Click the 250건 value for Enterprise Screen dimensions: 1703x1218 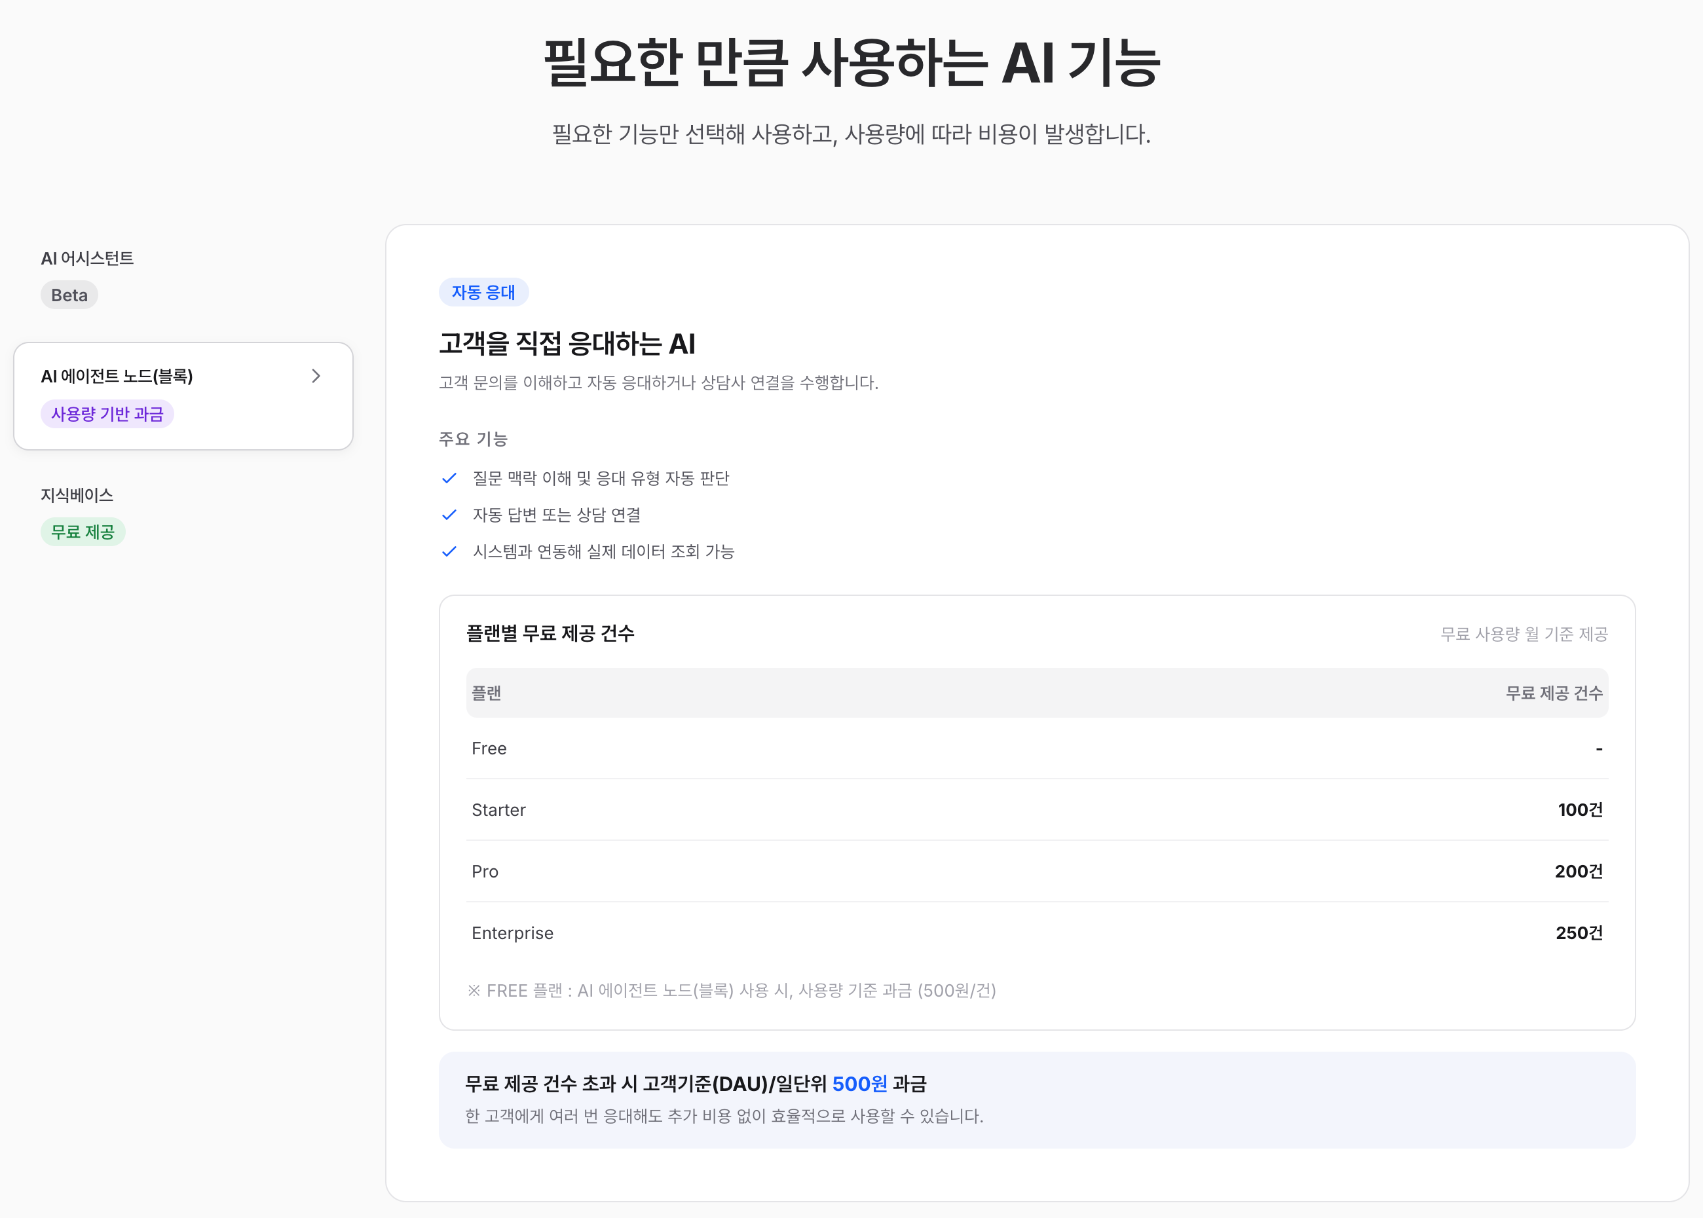coord(1579,933)
